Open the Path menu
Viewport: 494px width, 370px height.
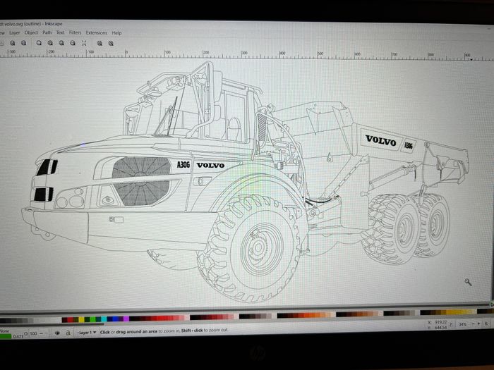47,32
